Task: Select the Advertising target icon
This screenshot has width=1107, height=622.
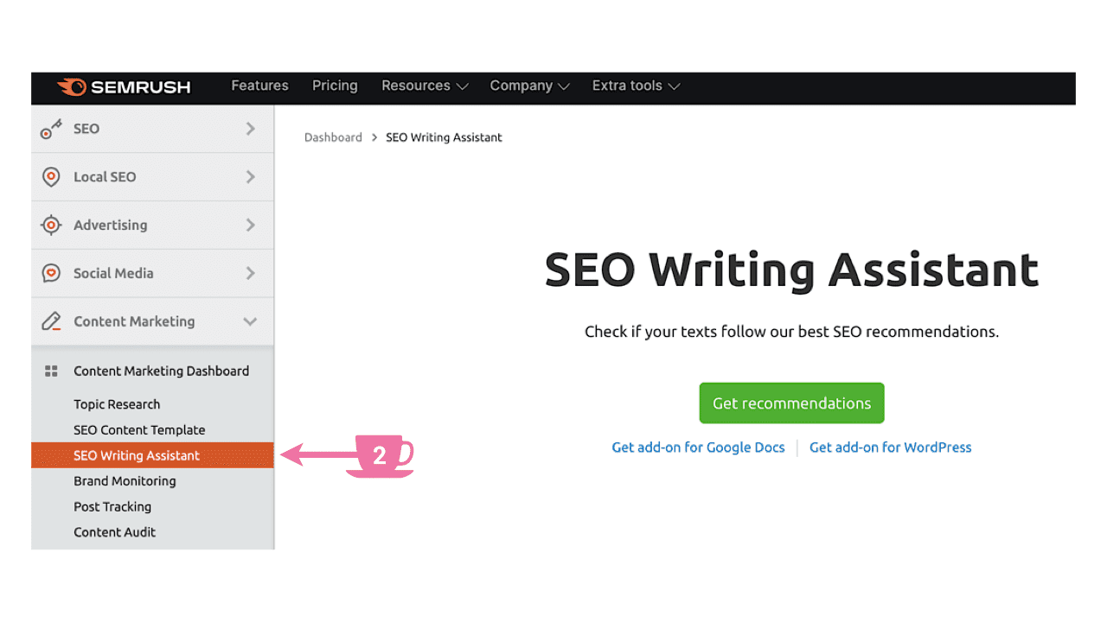Action: click(x=51, y=225)
